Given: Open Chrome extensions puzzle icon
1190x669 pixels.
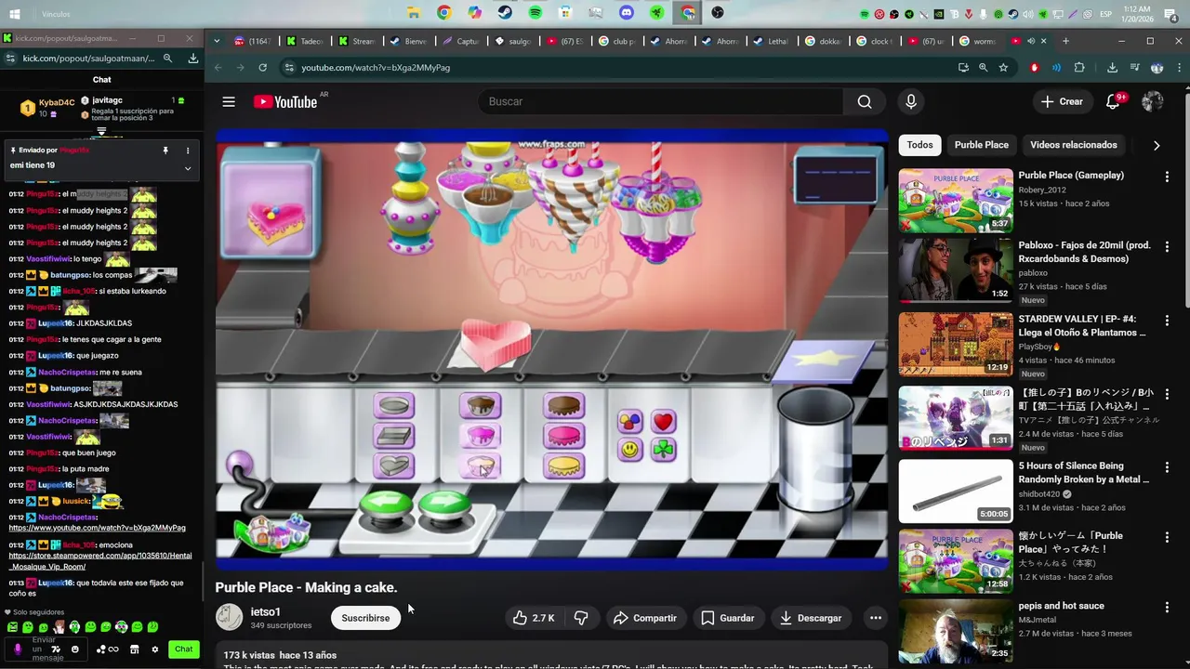Looking at the screenshot, I should pyautogui.click(x=1079, y=67).
